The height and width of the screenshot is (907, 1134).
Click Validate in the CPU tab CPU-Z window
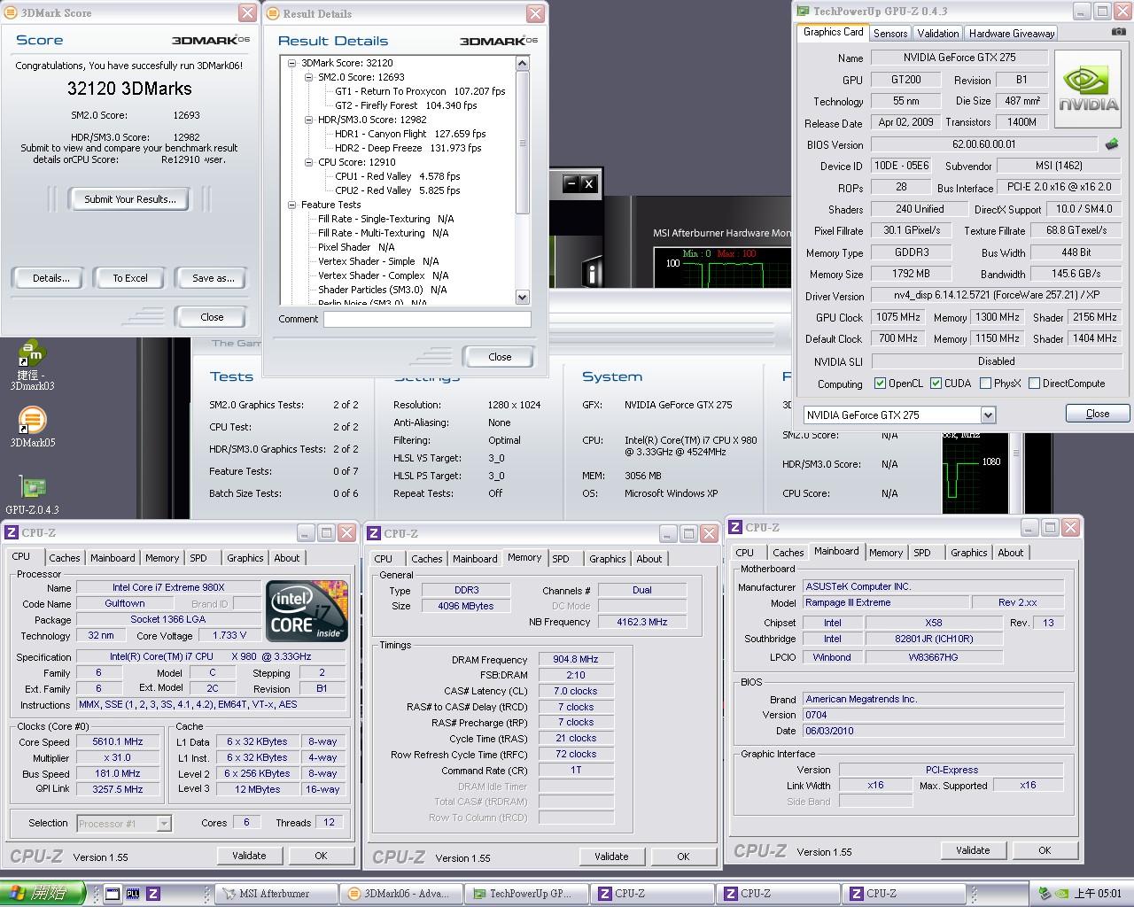249,856
